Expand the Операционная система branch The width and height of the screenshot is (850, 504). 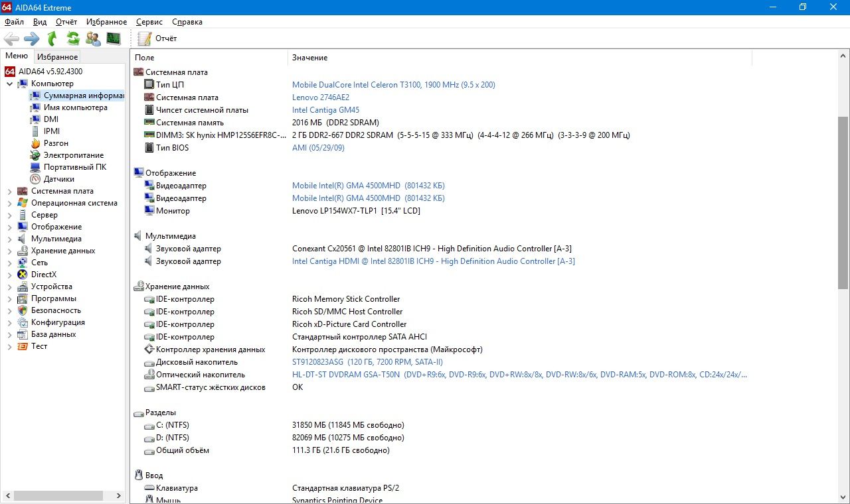pos(9,203)
